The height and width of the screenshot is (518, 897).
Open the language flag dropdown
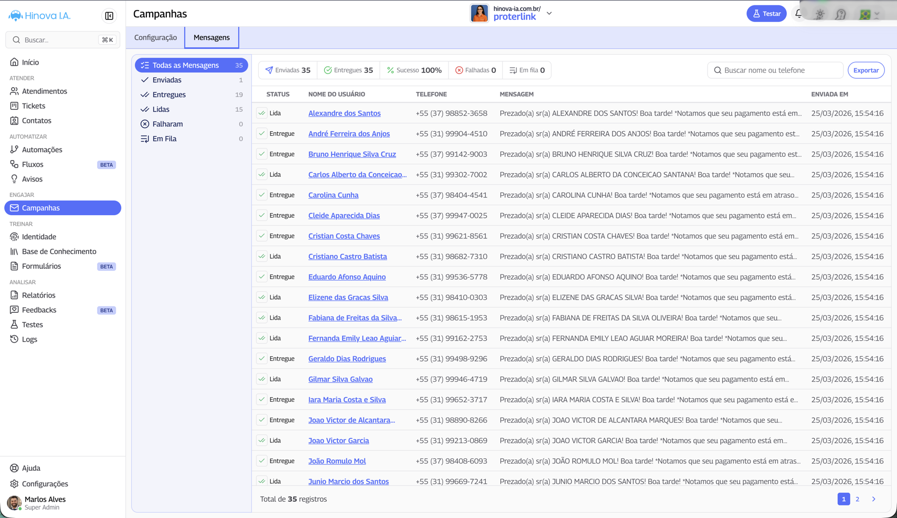point(869,14)
